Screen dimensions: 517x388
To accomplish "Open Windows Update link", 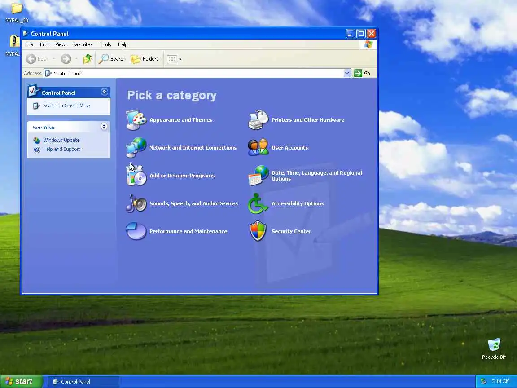I will point(61,140).
